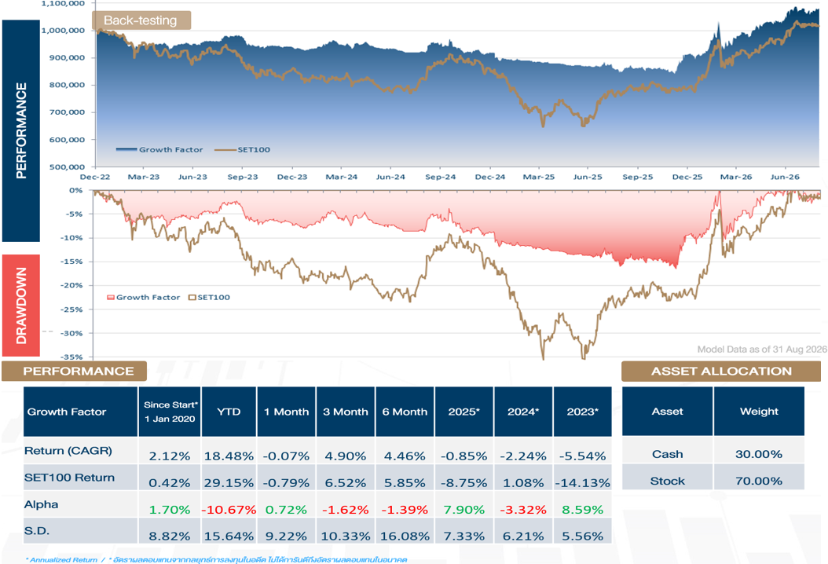Image resolution: width=828 pixels, height=564 pixels.
Task: Click the gold SET100 legend line swatch
Action: (x=225, y=149)
